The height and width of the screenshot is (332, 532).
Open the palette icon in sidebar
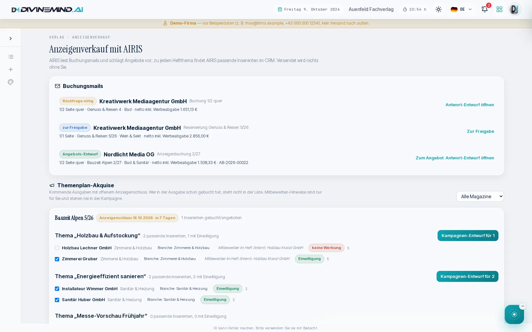click(x=11, y=82)
